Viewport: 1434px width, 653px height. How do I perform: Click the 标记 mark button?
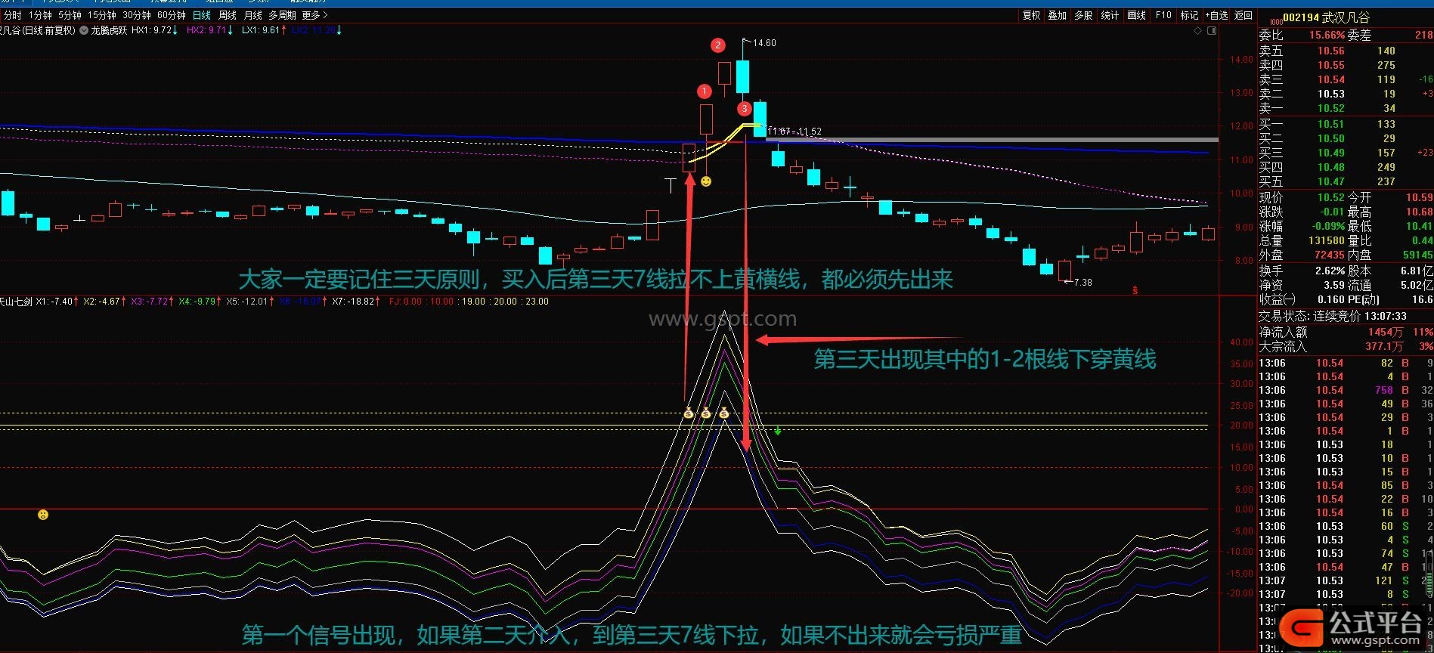1189,15
